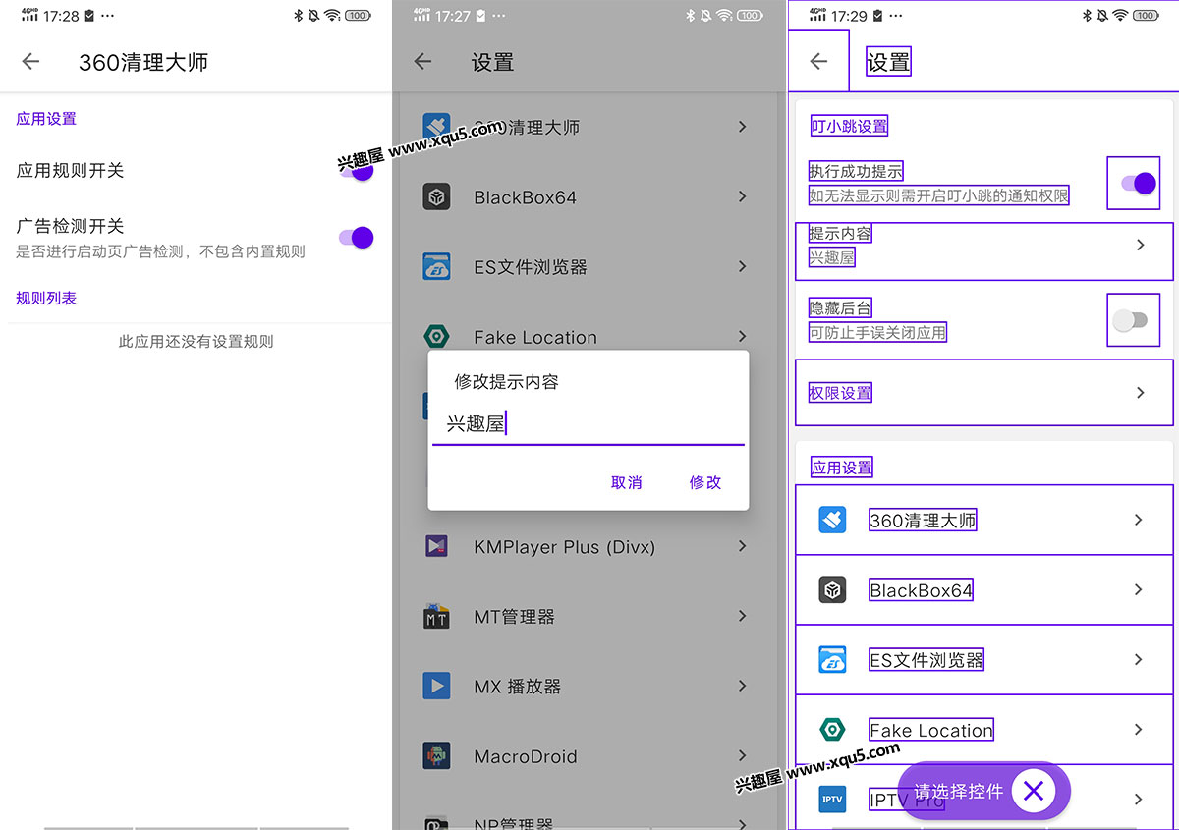Tap BlackBox64 icon in the right screen list
This screenshot has height=830, width=1179.
coord(832,589)
